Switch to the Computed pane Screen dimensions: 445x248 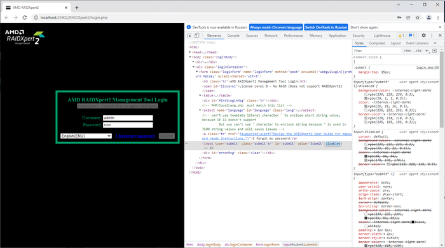click(x=377, y=43)
